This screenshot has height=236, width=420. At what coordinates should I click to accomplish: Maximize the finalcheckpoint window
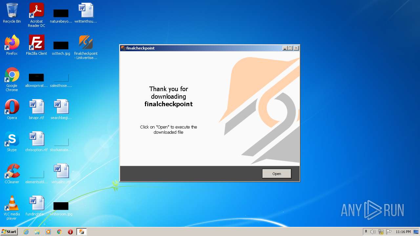coord(290,48)
